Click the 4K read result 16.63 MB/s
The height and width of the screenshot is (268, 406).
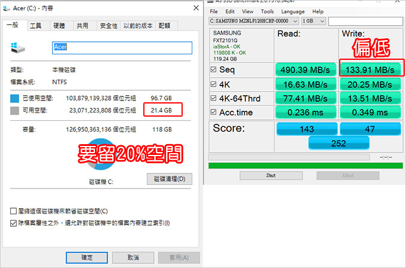coord(306,84)
